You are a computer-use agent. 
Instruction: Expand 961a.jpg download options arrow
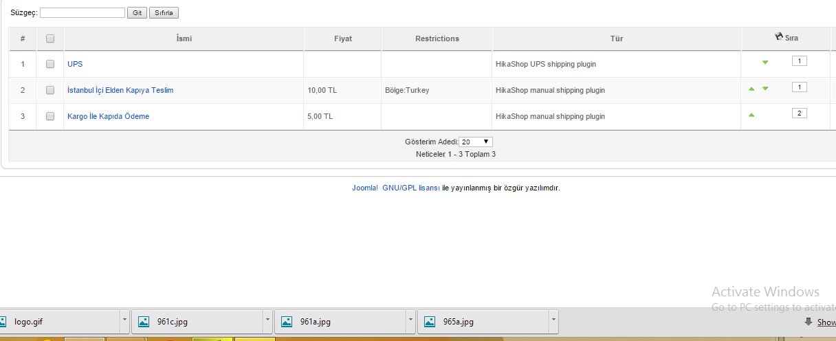[410, 321]
